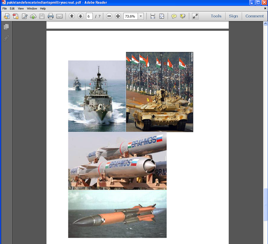Go to previous page with the up arrow
Viewport: 268px width, 244px height.
pyautogui.click(x=72, y=16)
